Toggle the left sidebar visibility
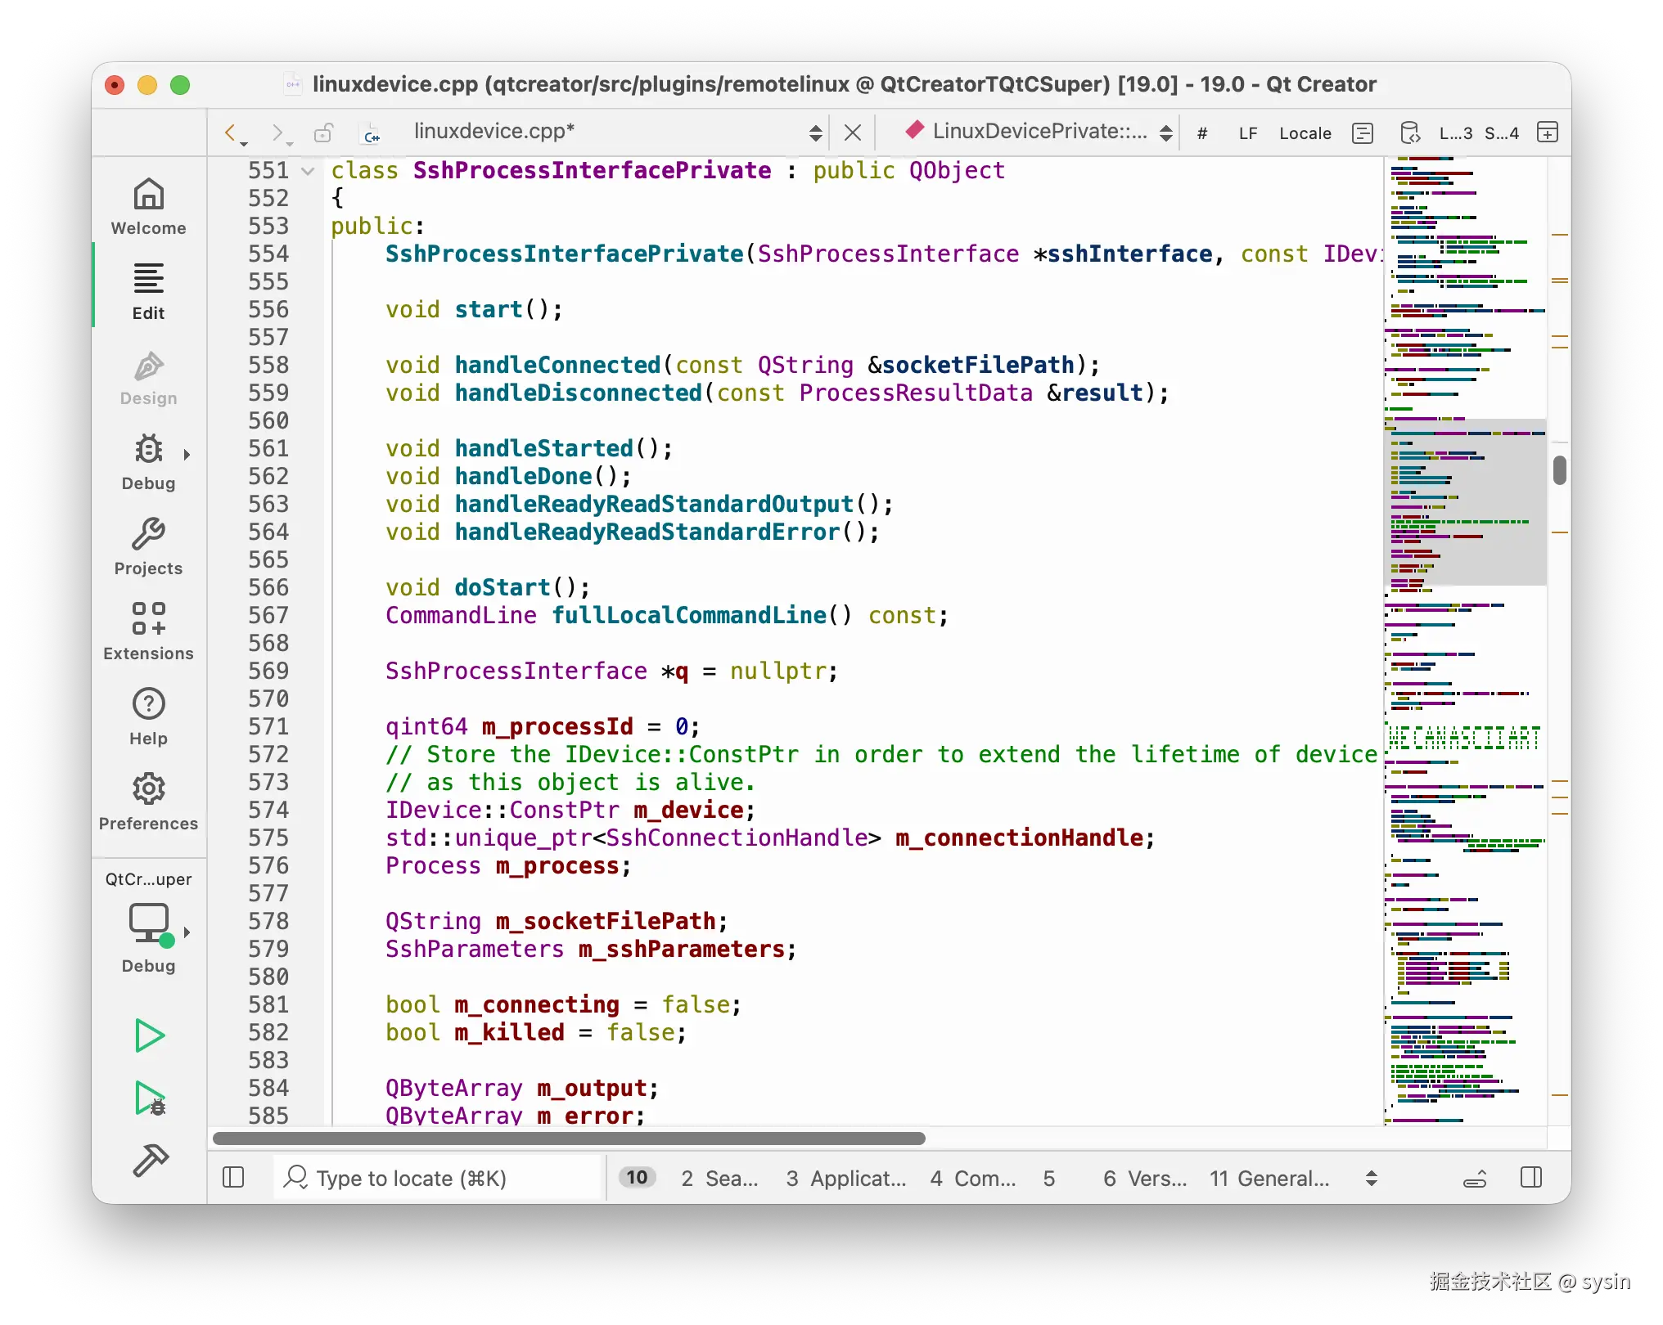 pos(233,1178)
